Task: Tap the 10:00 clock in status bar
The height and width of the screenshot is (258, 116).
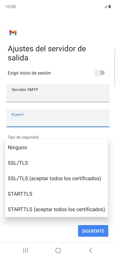Action: [x=11, y=7]
